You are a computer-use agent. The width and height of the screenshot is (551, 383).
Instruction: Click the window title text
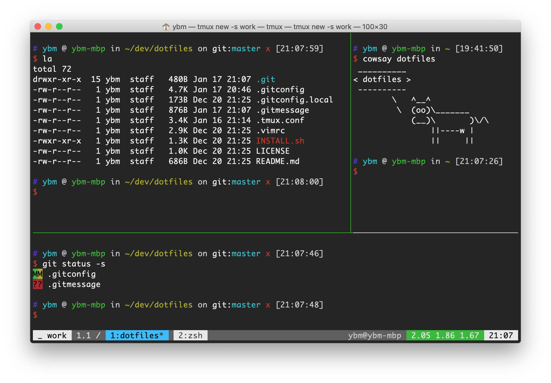pos(280,27)
